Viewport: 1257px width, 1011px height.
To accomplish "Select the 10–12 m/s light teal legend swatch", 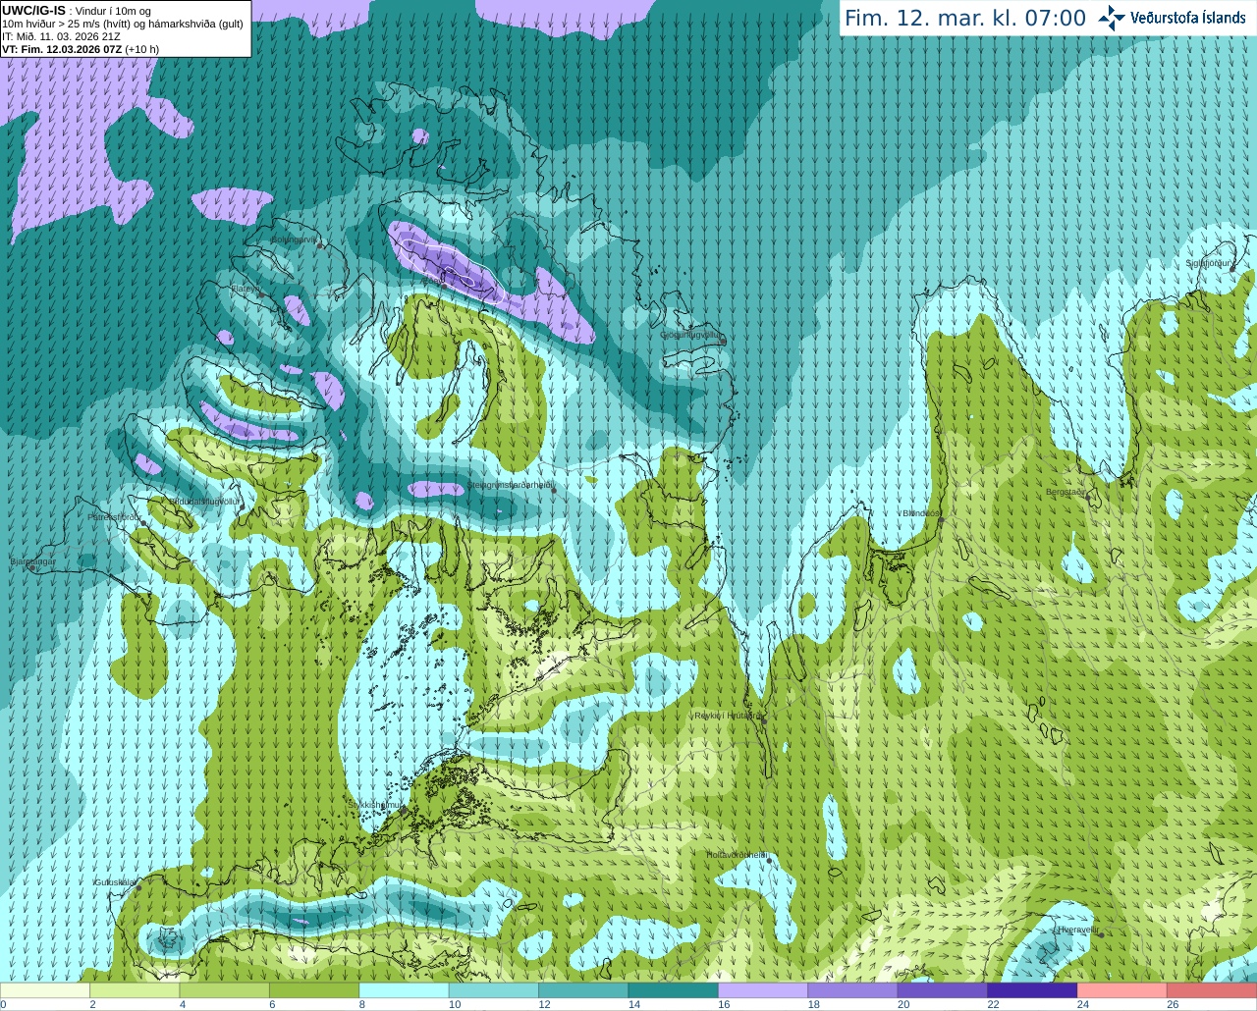I will [494, 991].
